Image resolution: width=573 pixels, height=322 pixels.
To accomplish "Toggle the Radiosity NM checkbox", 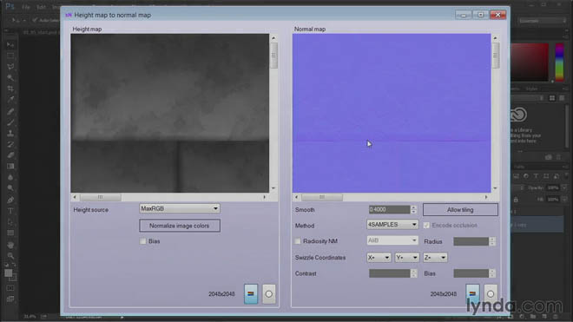I will pyautogui.click(x=298, y=241).
